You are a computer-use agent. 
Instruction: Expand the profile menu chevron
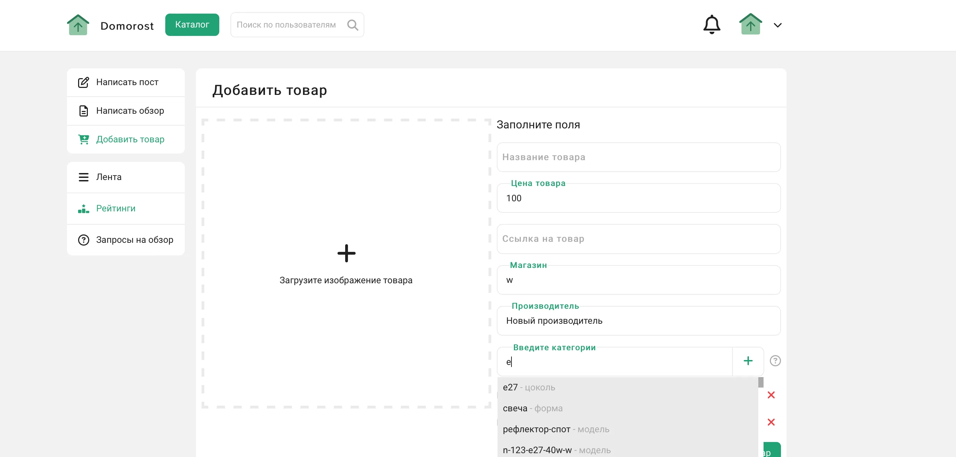(777, 25)
